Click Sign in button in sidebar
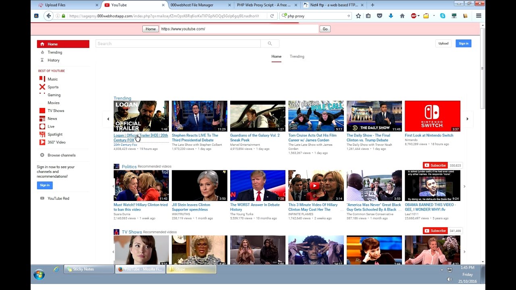Viewport: 516px width, 290px height. 45,185
